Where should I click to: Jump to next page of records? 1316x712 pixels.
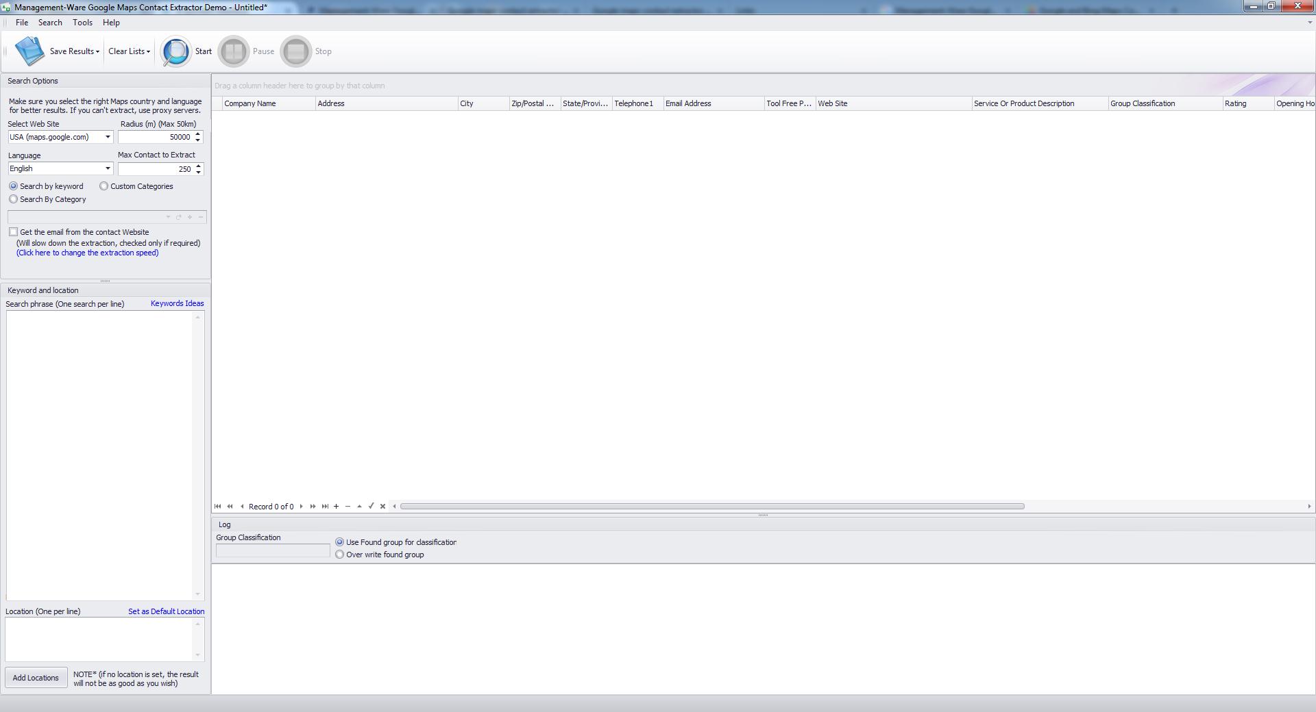[x=313, y=507]
